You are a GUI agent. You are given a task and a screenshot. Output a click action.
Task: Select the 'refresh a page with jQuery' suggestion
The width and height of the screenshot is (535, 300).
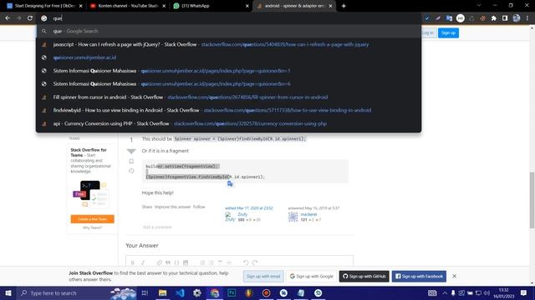click(x=228, y=44)
